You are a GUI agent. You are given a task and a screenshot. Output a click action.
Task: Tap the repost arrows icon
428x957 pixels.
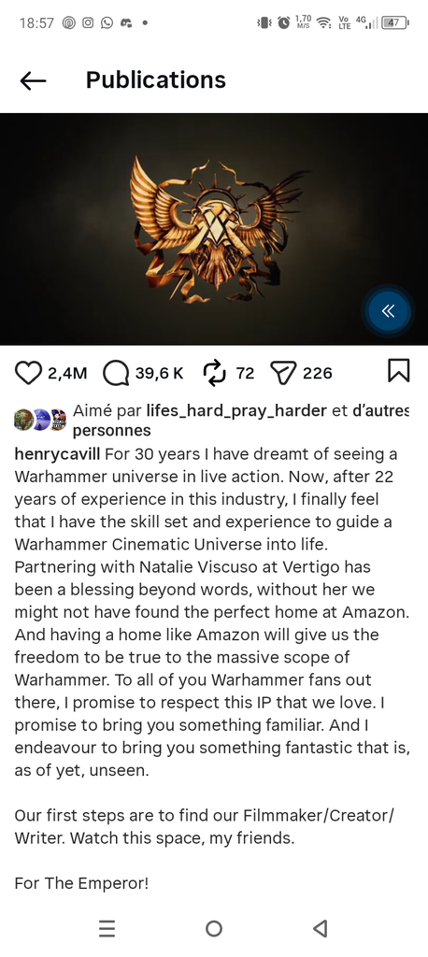point(215,373)
